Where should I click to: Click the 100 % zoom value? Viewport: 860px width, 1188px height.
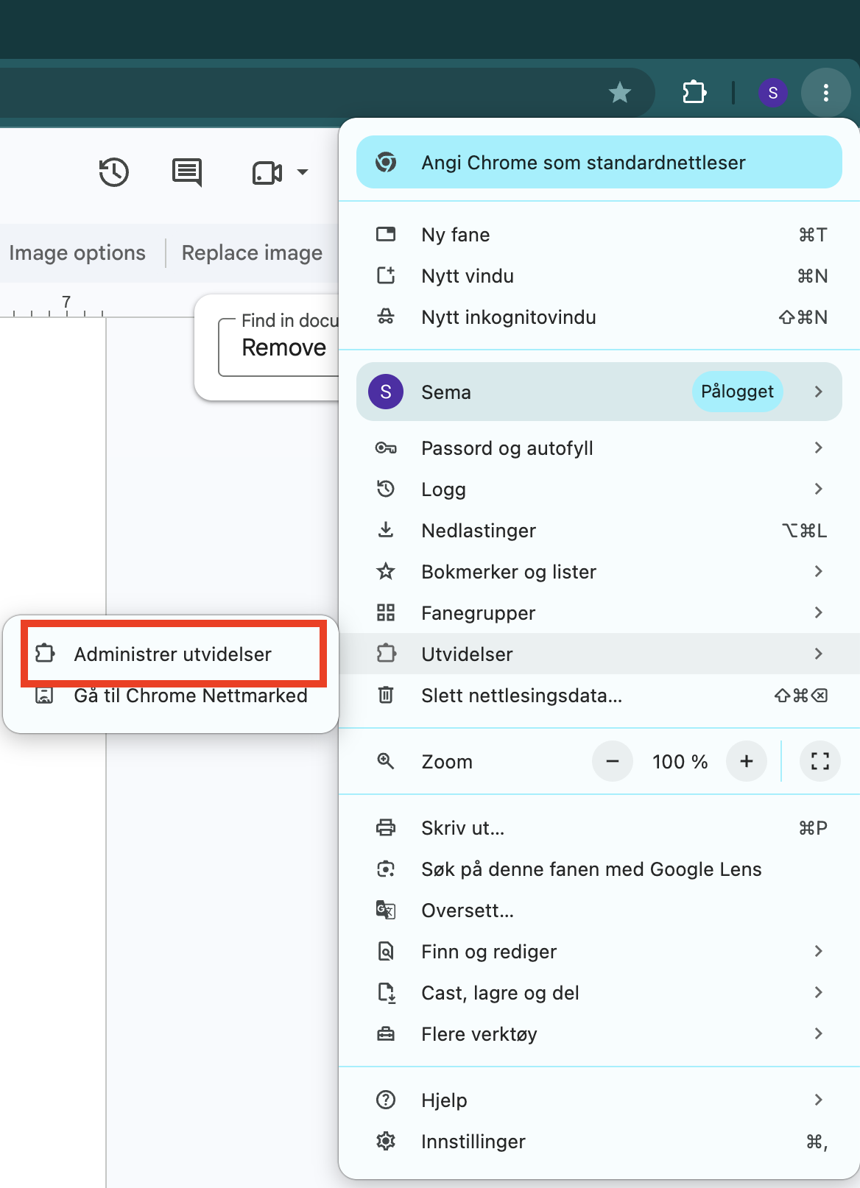pos(680,762)
